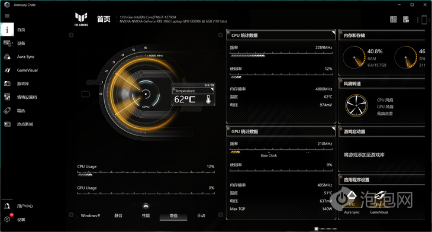Cycle the Temperature display box corner arrow
The height and width of the screenshot is (232, 432).
tap(212, 89)
